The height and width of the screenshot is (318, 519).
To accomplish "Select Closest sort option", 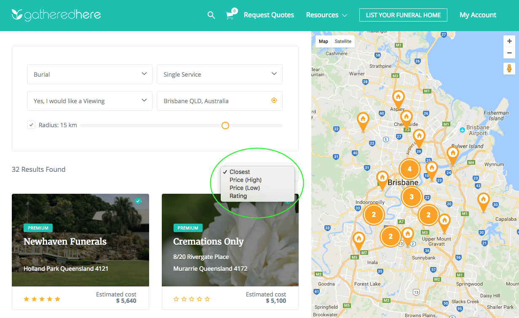I will click(x=257, y=172).
